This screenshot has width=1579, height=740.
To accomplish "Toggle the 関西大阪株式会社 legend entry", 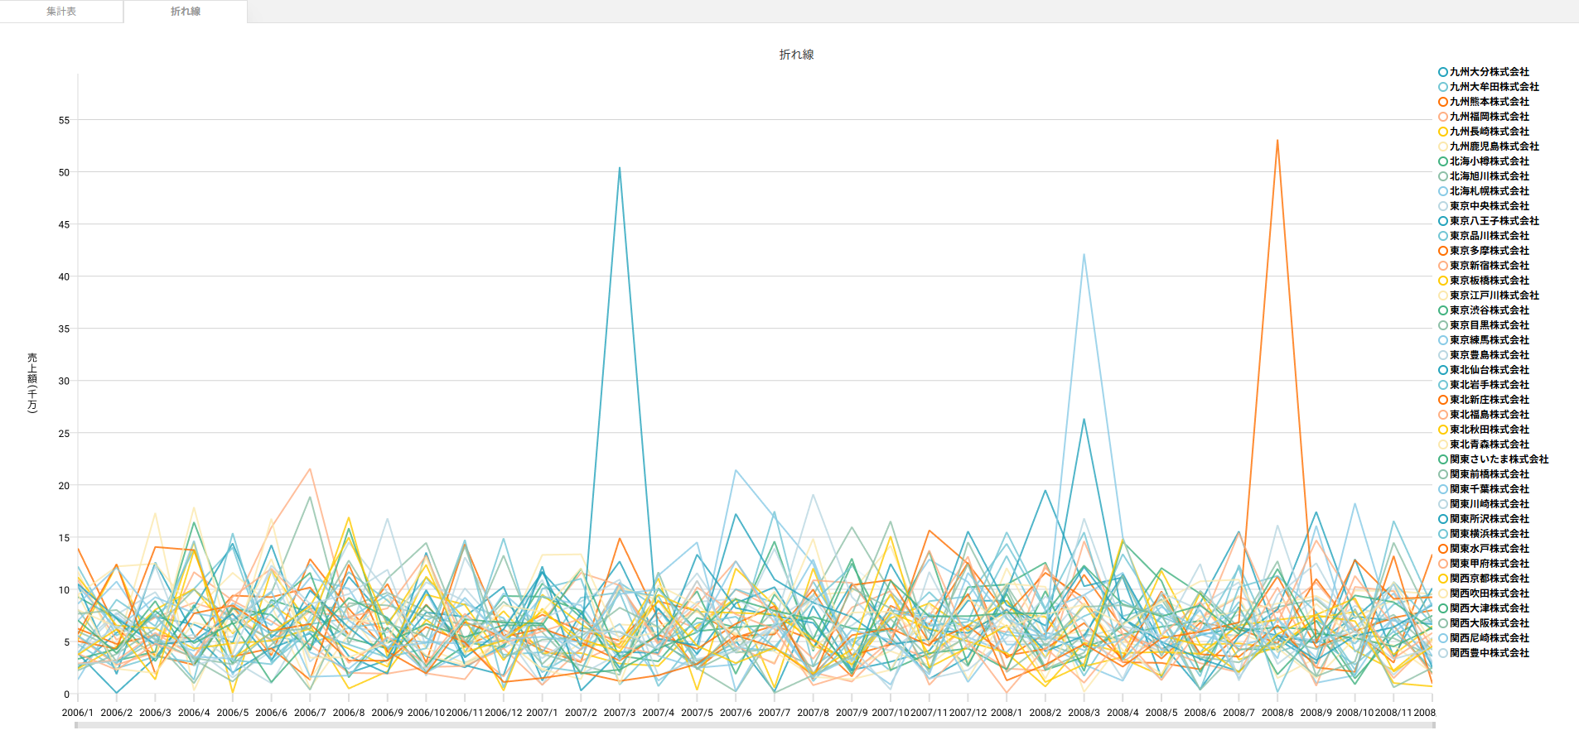I will click(x=1489, y=623).
